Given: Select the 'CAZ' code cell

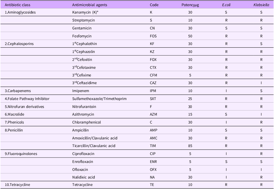Looking at the screenshot, I should click(153, 83).
